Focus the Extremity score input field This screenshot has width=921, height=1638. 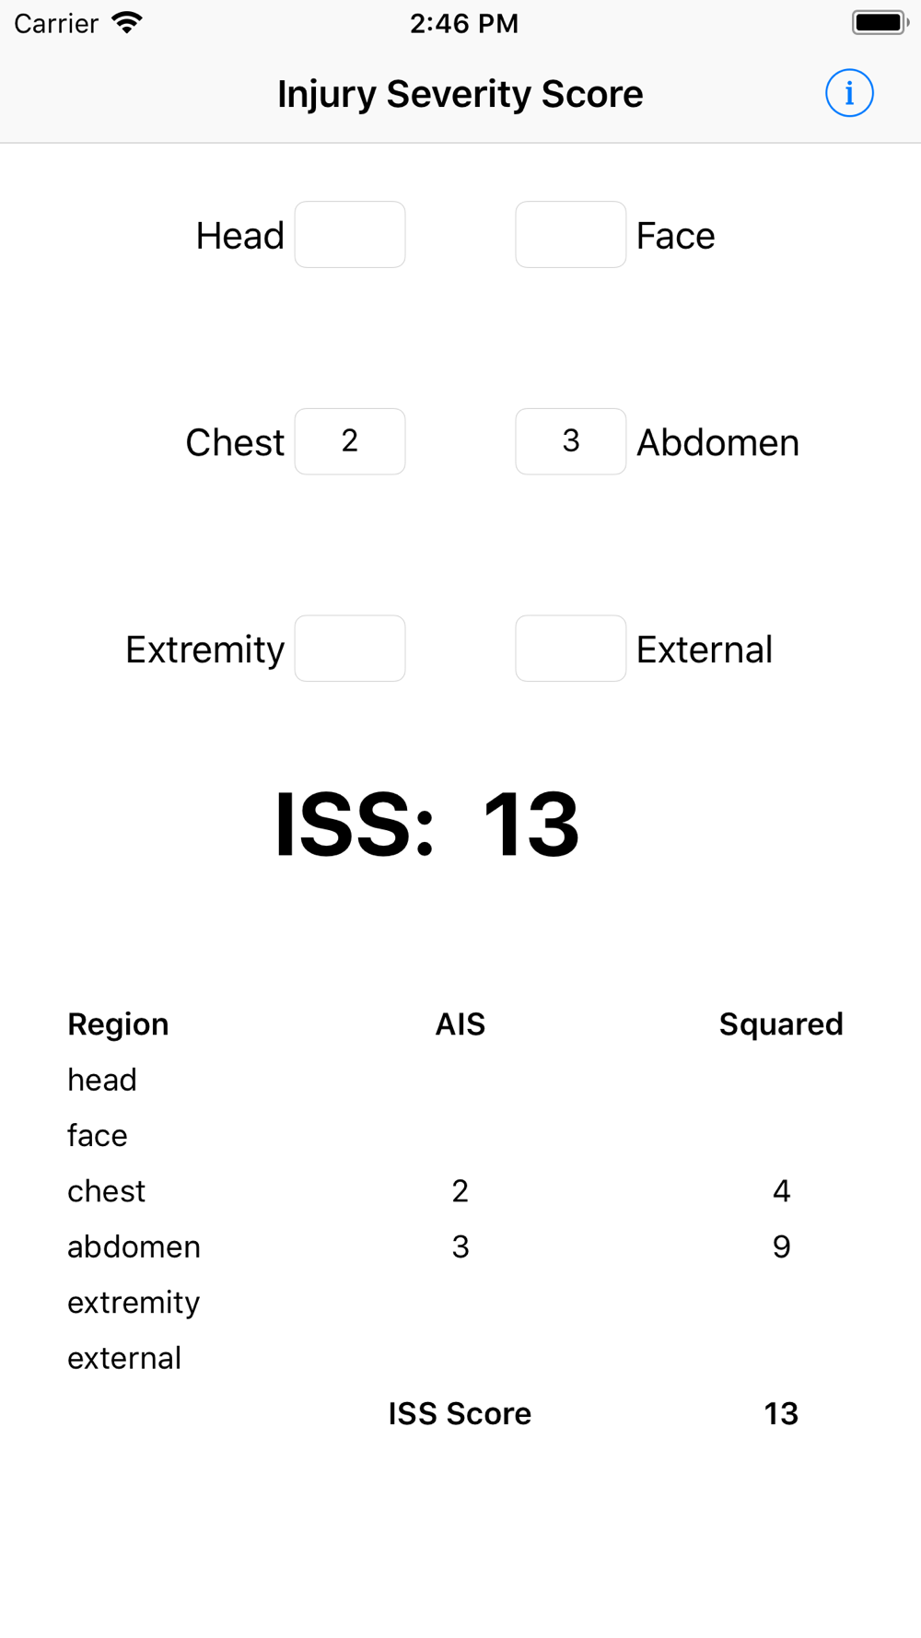(350, 649)
